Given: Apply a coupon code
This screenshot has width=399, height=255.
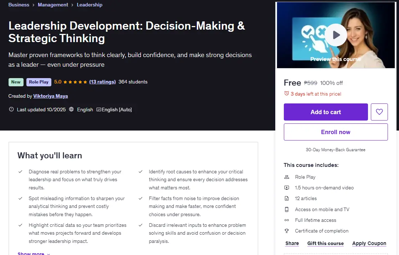Looking at the screenshot, I should click(x=369, y=243).
